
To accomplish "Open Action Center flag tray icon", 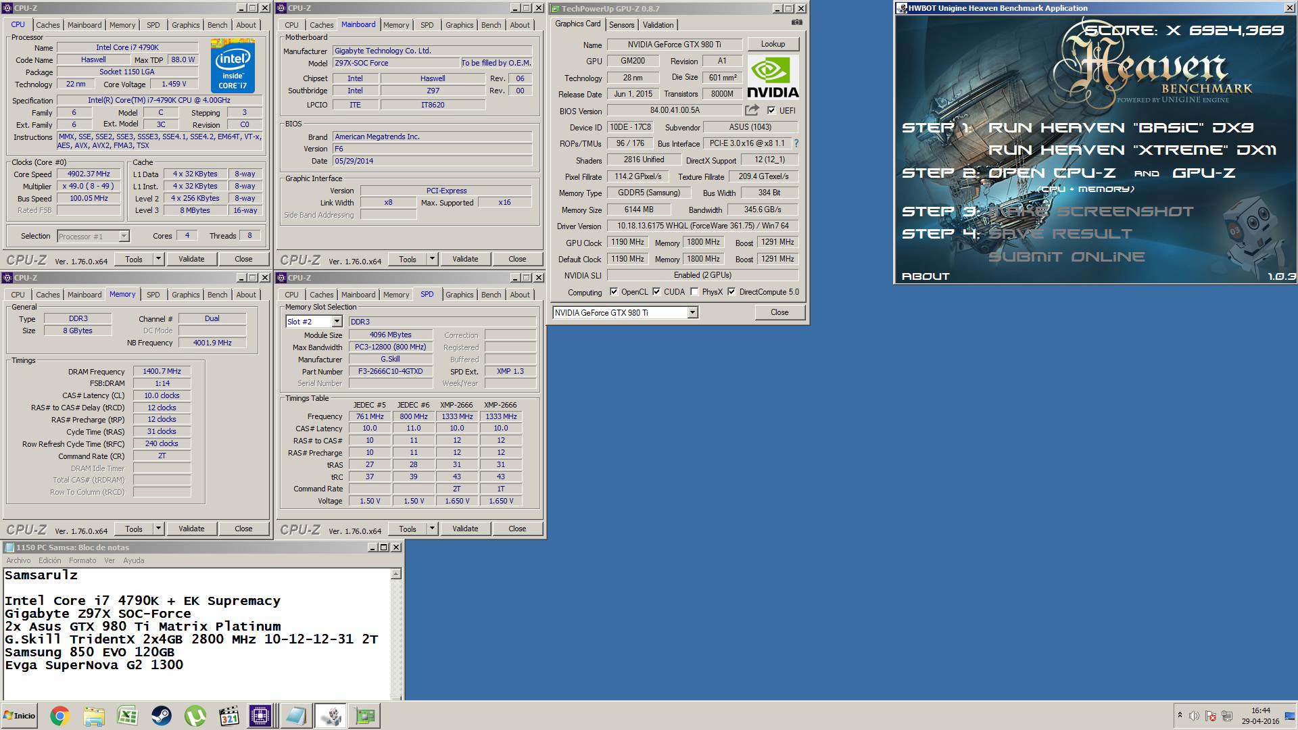I will (x=1211, y=716).
